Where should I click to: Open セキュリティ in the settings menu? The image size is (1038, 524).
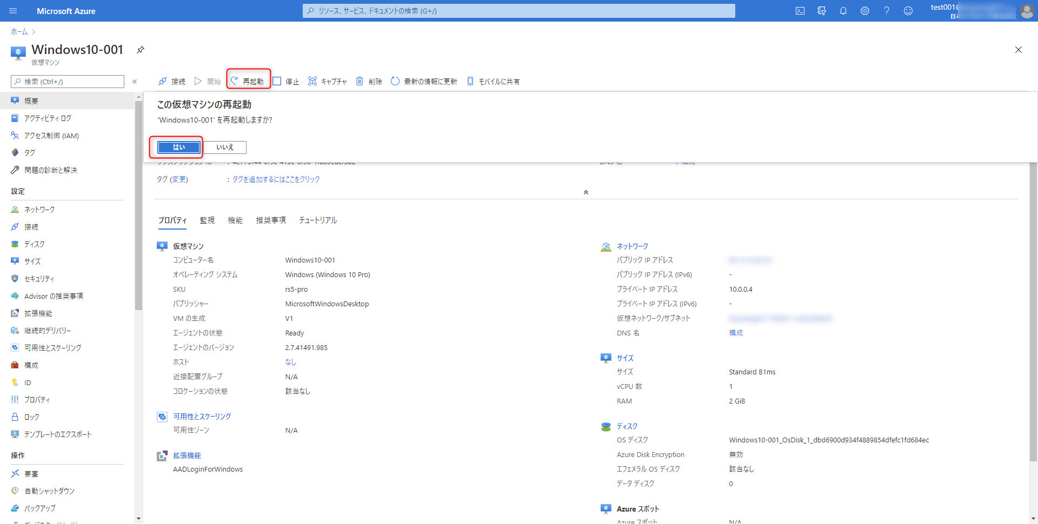coord(67,279)
